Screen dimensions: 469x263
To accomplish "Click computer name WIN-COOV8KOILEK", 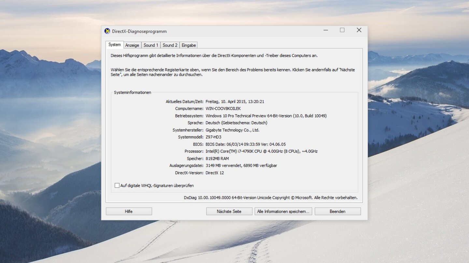I will point(223,109).
